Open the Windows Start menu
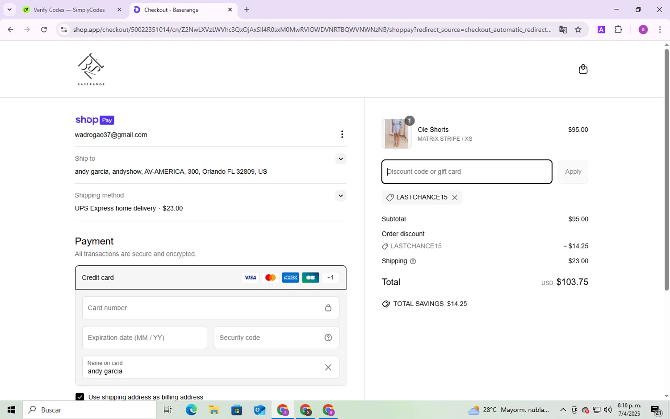Viewport: 670px width, 419px height. (12, 410)
